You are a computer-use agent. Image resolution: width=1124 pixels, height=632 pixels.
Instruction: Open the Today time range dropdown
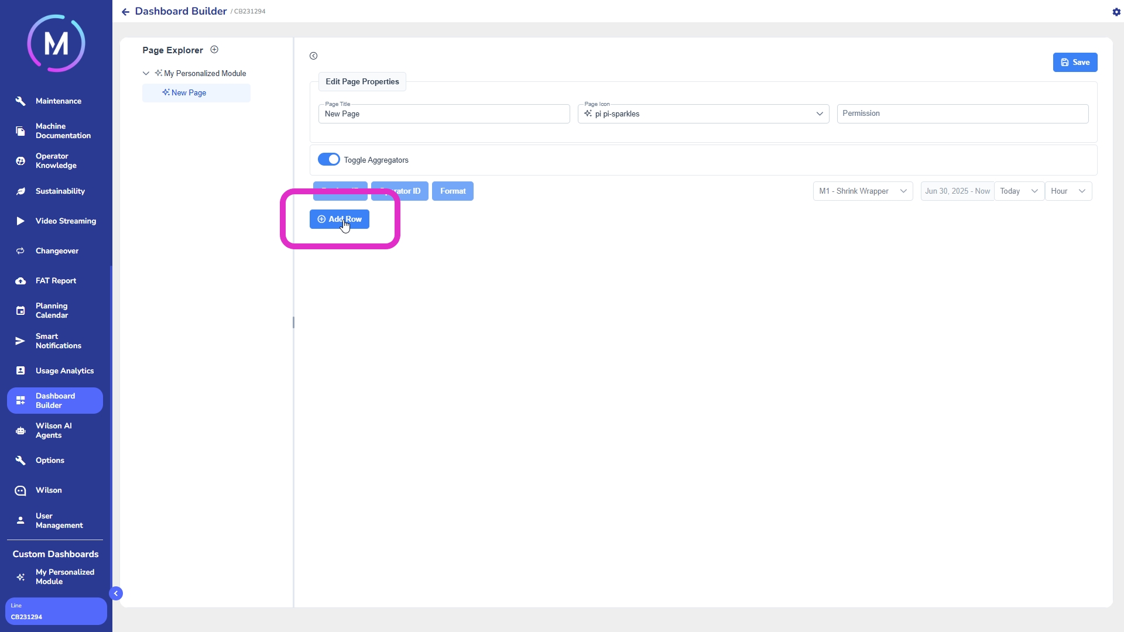click(1019, 191)
